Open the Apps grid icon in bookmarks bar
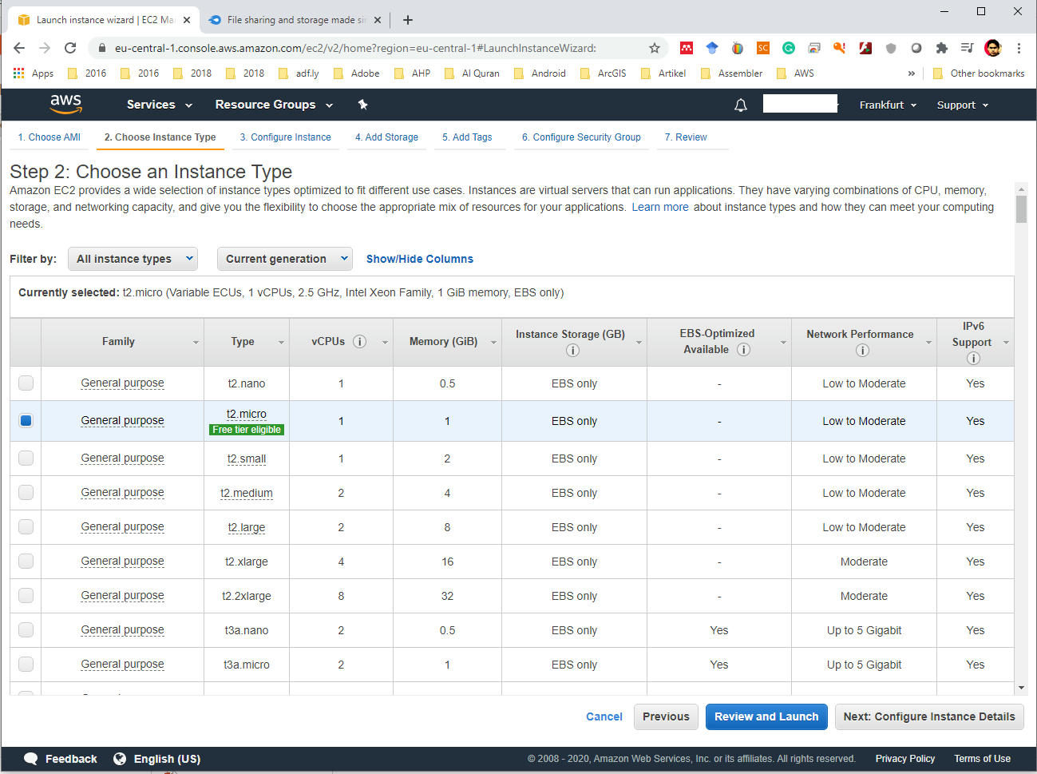The image size is (1037, 774). coord(19,73)
